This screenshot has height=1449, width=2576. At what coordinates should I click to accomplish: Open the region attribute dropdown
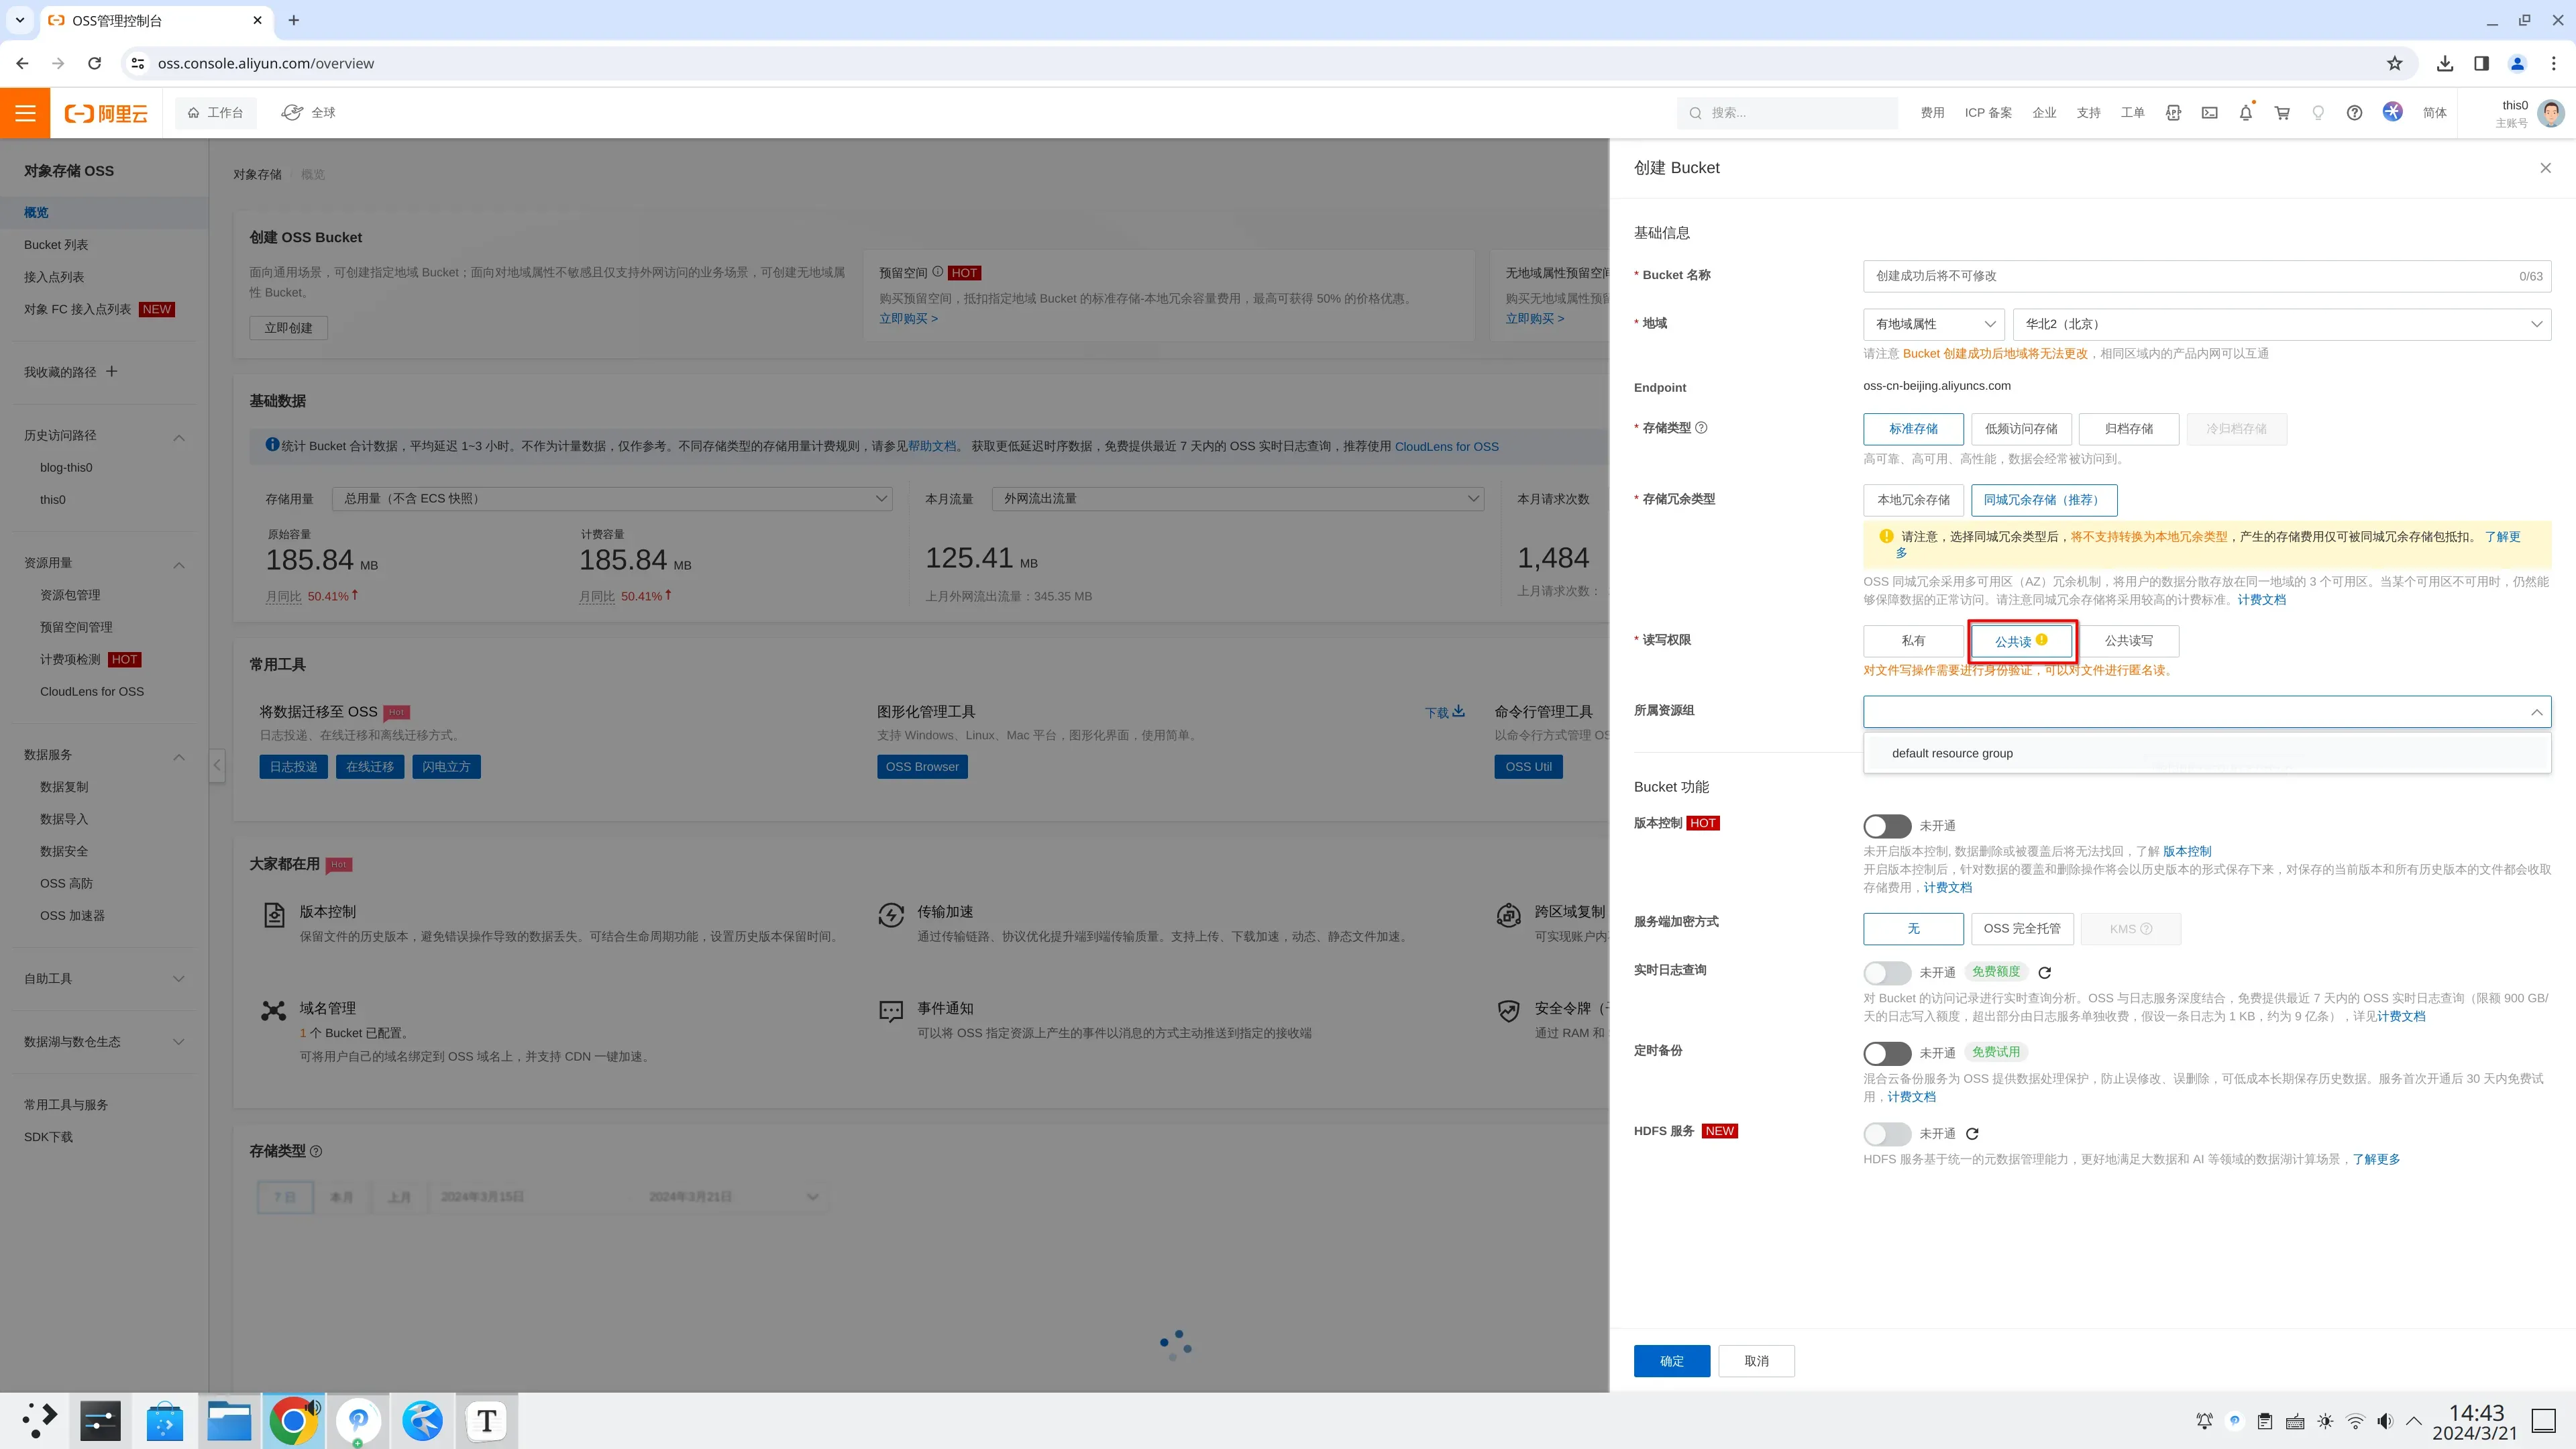pos(1932,324)
